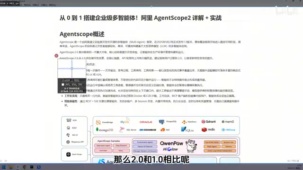Click the Milvus logo
The width and height of the screenshot is (303, 170).
coord(228,130)
